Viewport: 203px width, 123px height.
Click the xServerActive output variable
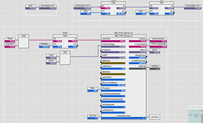158,40
